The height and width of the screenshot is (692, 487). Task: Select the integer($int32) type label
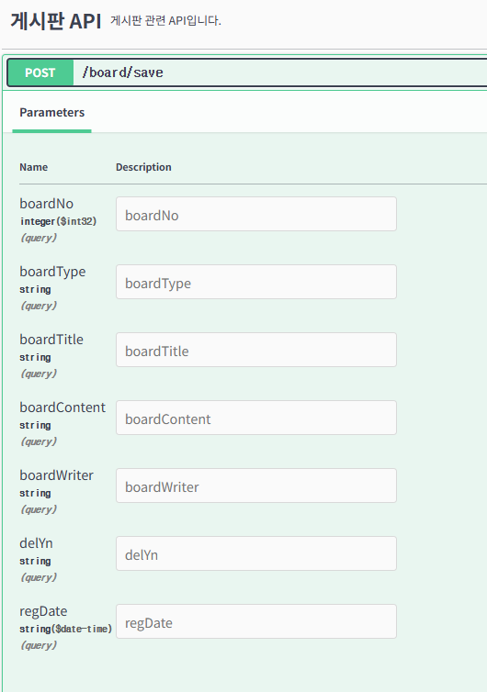coord(58,221)
